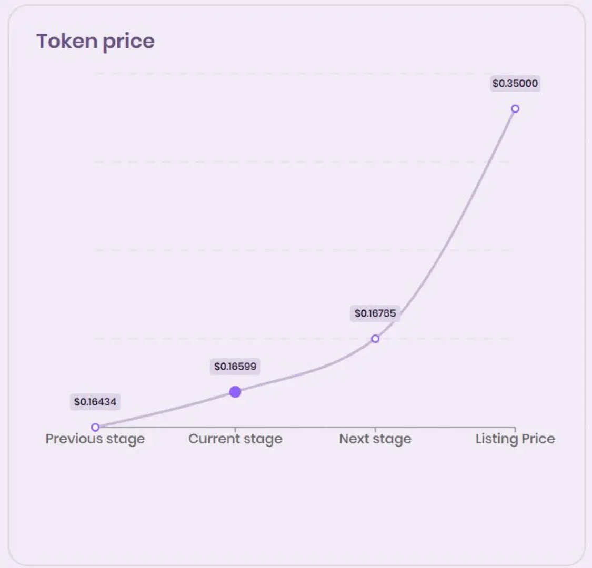Click the Next stage hollow circle marker
592x568 pixels.
pos(375,339)
